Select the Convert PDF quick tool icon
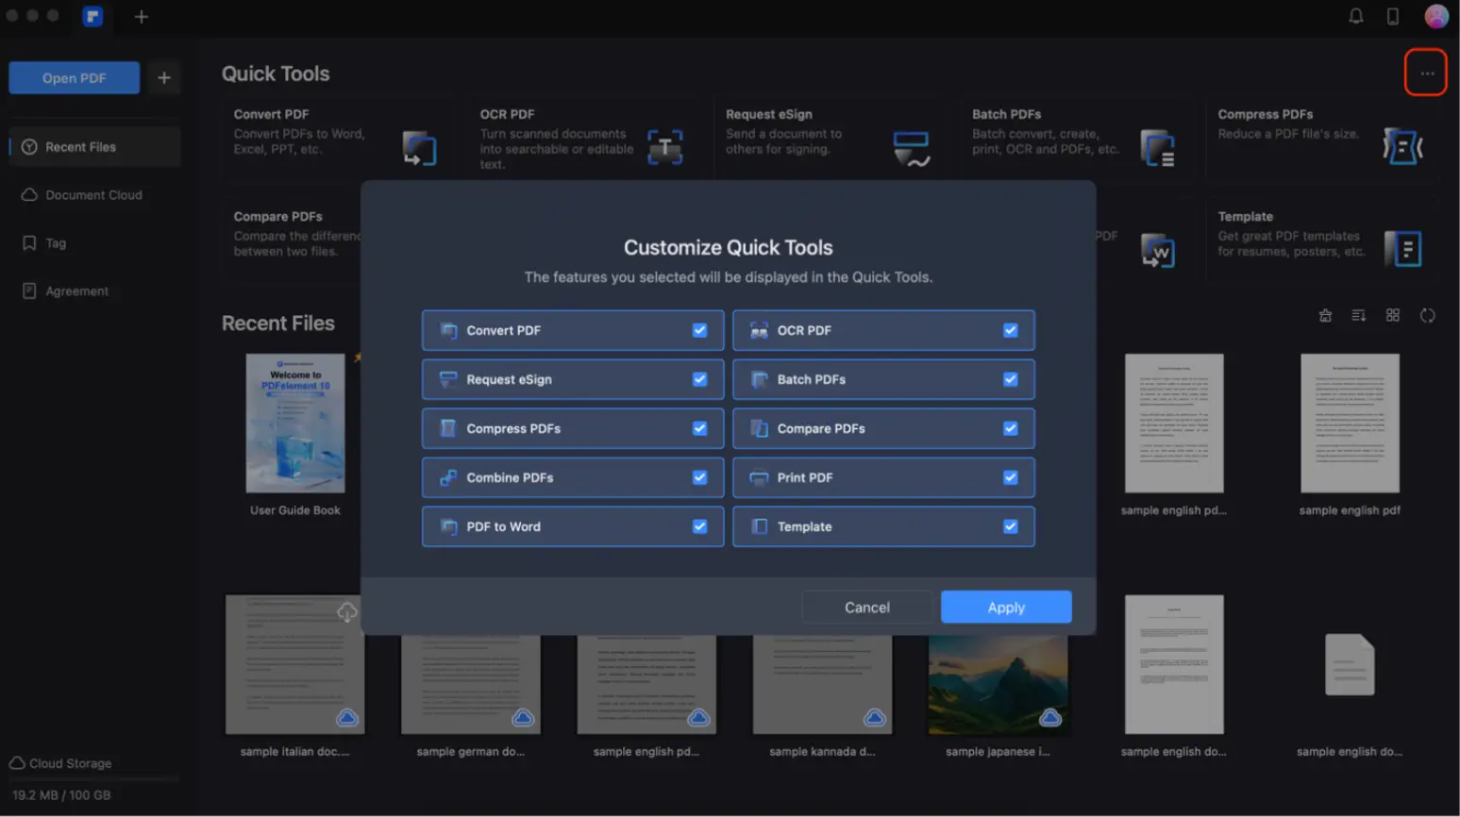The height and width of the screenshot is (817, 1460). (x=418, y=147)
